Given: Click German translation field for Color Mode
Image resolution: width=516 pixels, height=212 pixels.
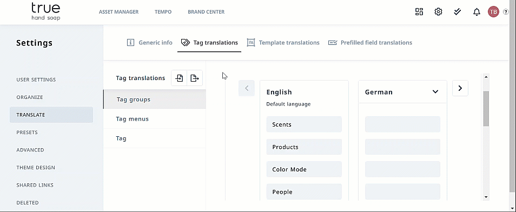Looking at the screenshot, I should coord(402,169).
